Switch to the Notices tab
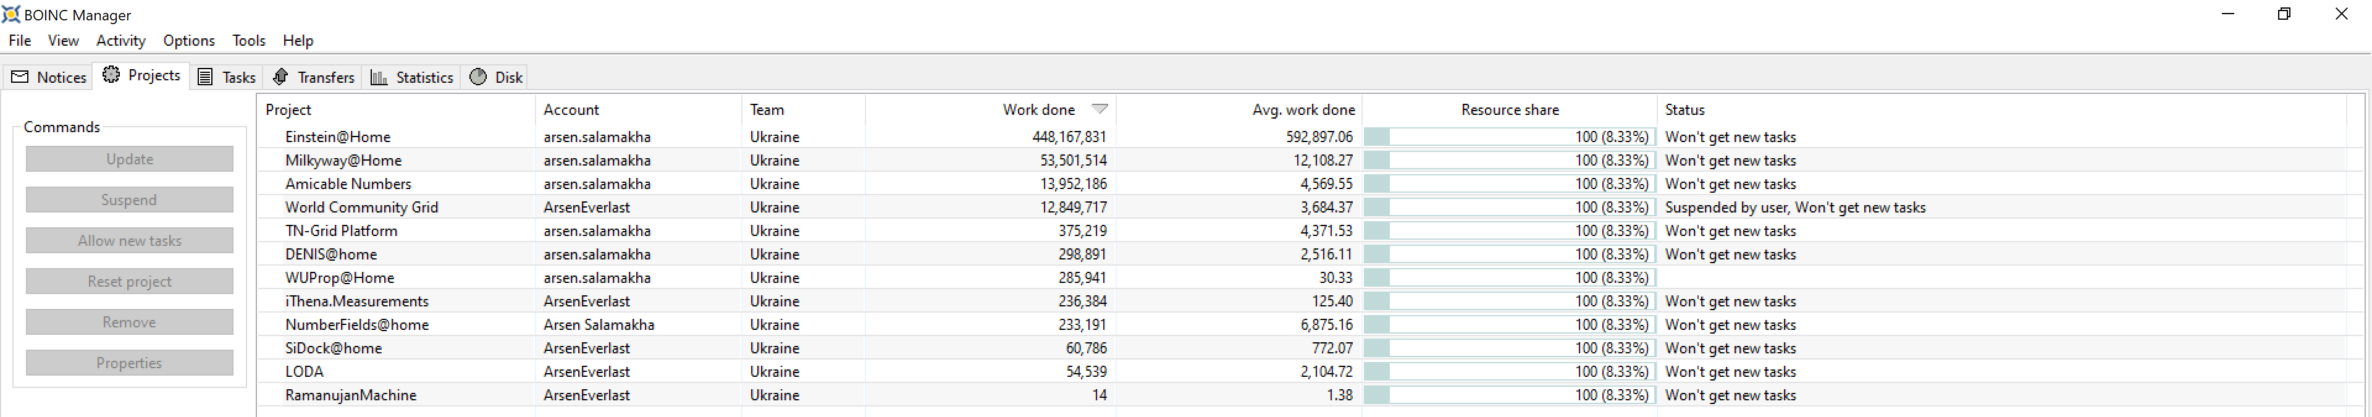The height and width of the screenshot is (417, 2372). tap(49, 77)
